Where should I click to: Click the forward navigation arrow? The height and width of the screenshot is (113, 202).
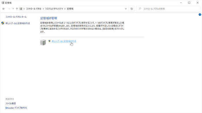[x=9, y=9]
